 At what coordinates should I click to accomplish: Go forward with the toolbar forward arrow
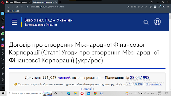click(13, 7)
